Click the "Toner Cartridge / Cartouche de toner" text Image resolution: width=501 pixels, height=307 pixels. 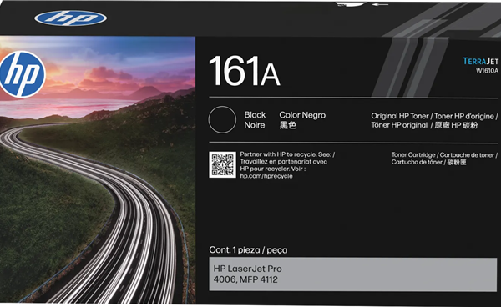pyautogui.click(x=444, y=155)
